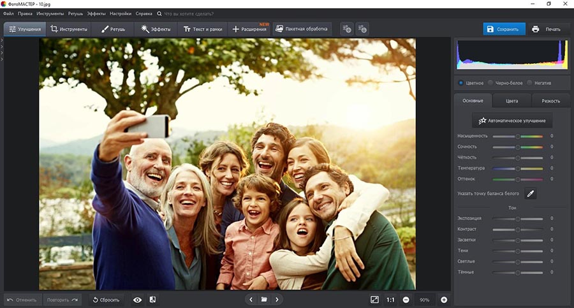The image size is (574, 308).
Task: Click the Сохранить button
Action: [504, 29]
